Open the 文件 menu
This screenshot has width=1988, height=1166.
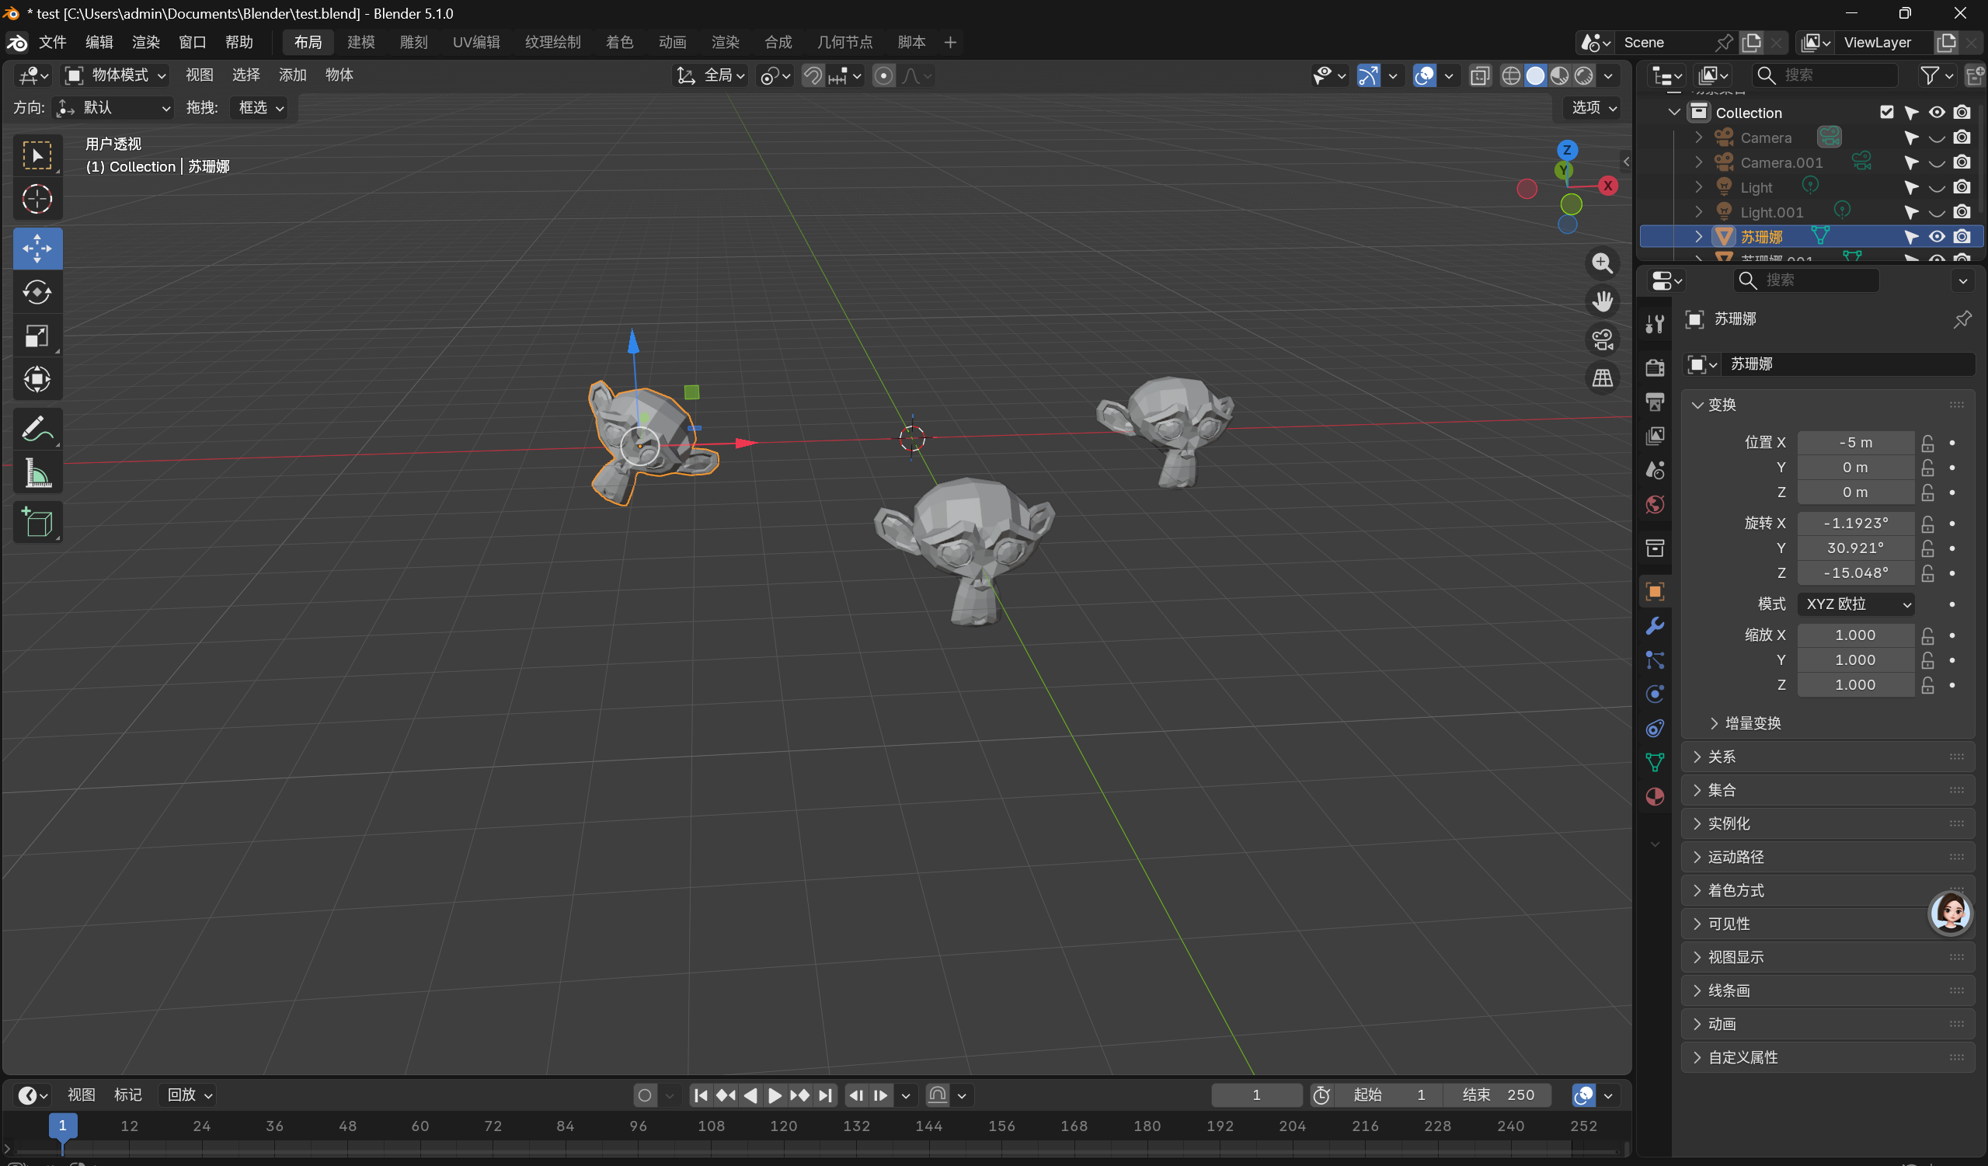[52, 42]
